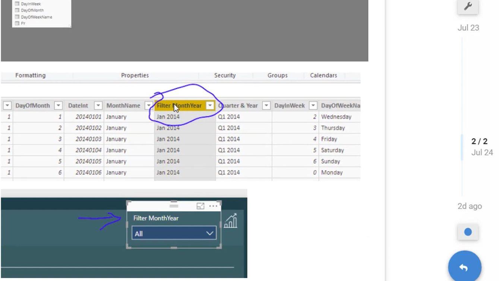The height and width of the screenshot is (281, 499).
Task: Click the Quarter & Year column header
Action: [238, 106]
